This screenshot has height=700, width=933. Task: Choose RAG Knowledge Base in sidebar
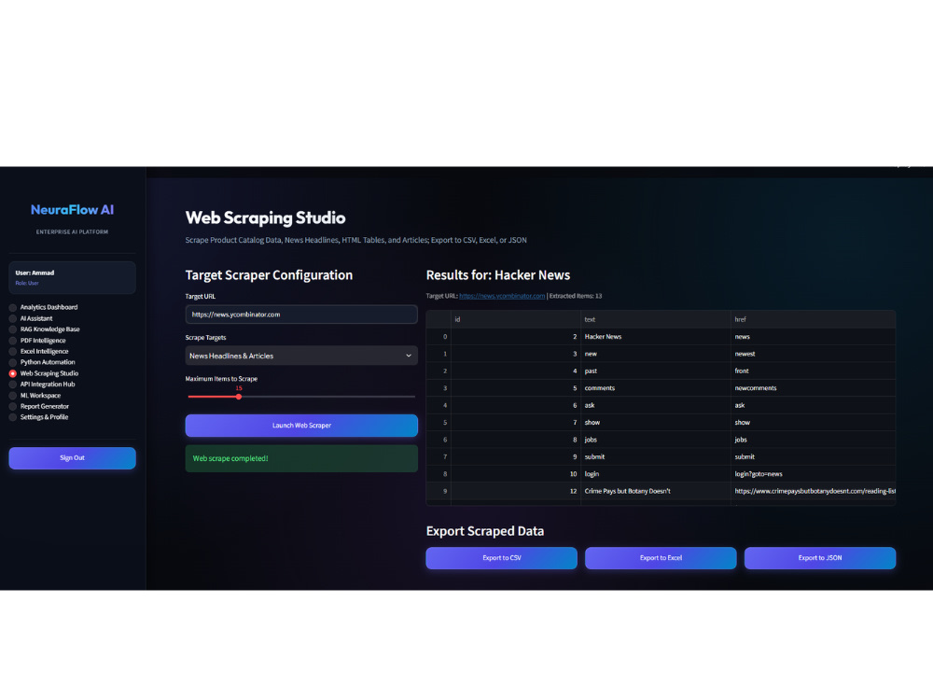(x=44, y=329)
